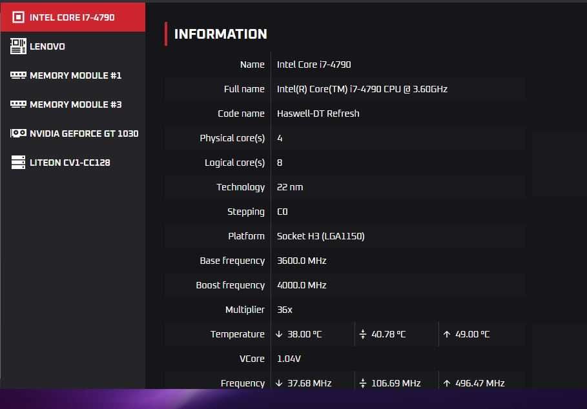Click the Memory Module #3 RAM icon
Viewport: 587px width, 409px height.
click(x=18, y=105)
